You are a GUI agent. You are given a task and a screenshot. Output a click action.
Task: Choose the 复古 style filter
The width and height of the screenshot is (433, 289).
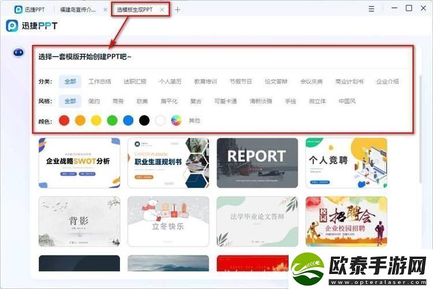point(196,101)
